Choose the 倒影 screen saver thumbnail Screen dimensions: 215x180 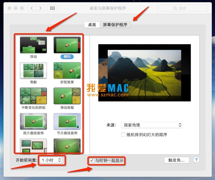click(x=33, y=71)
